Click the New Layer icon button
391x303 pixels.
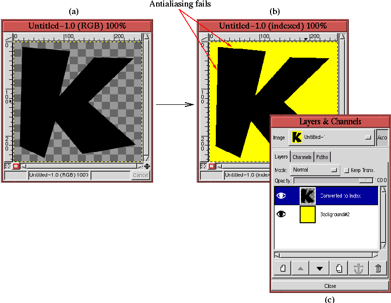click(283, 268)
